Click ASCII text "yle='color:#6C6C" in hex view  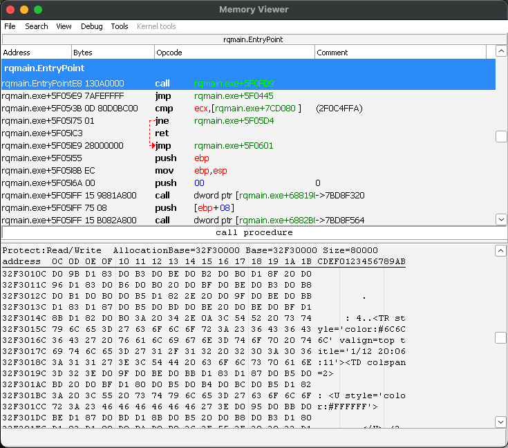(x=361, y=329)
